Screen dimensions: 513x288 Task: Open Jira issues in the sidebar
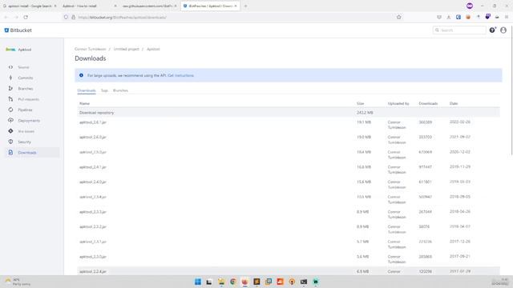(x=32, y=131)
